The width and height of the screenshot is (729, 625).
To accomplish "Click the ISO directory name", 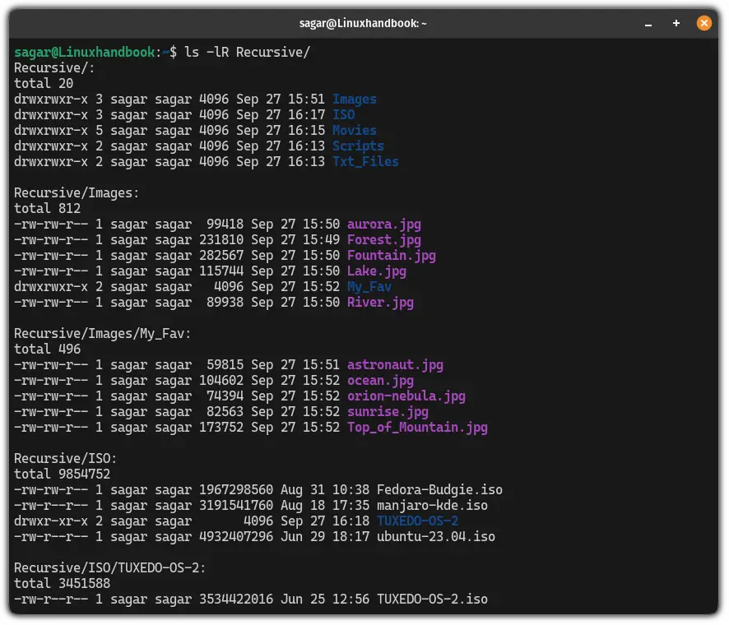I will pyautogui.click(x=342, y=114).
